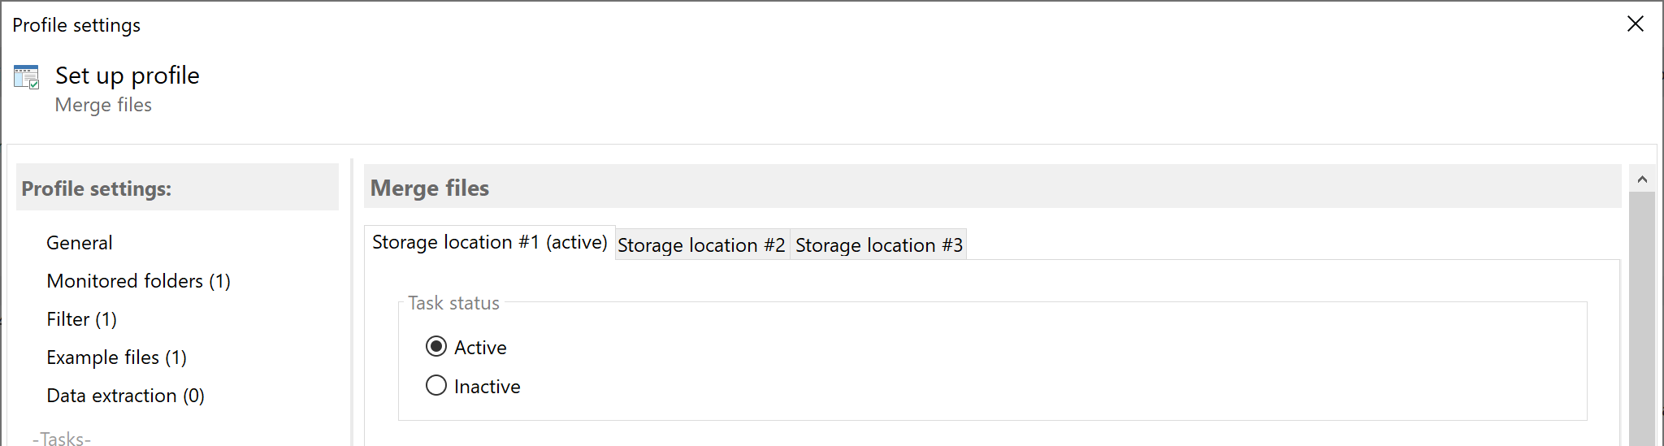
Task: Click the Set up profile title text
Action: pos(128,76)
